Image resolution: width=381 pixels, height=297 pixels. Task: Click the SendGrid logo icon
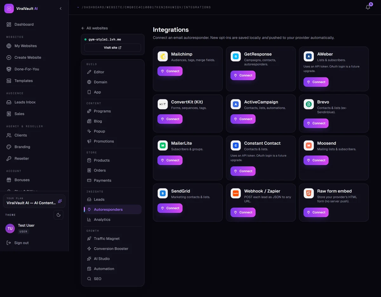pyautogui.click(x=163, y=194)
